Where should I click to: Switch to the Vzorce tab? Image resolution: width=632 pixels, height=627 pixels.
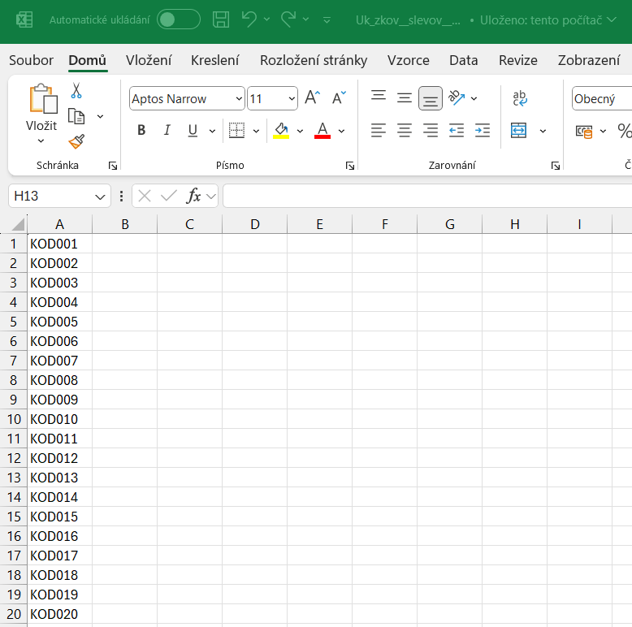[x=408, y=60]
